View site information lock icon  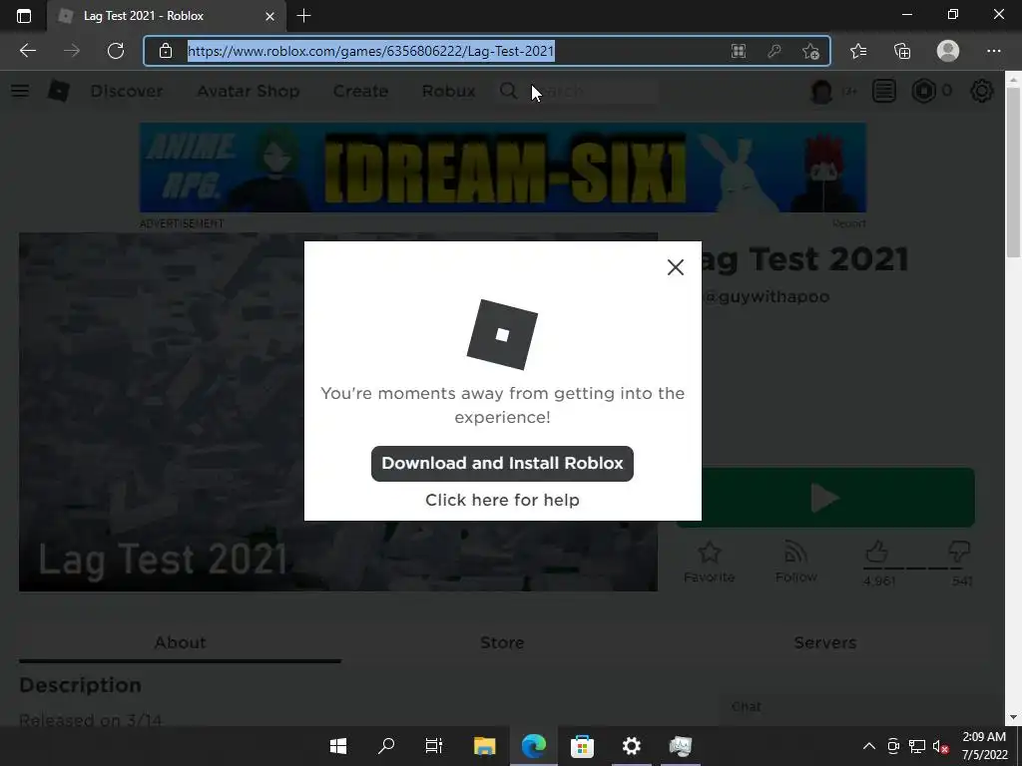[166, 51]
